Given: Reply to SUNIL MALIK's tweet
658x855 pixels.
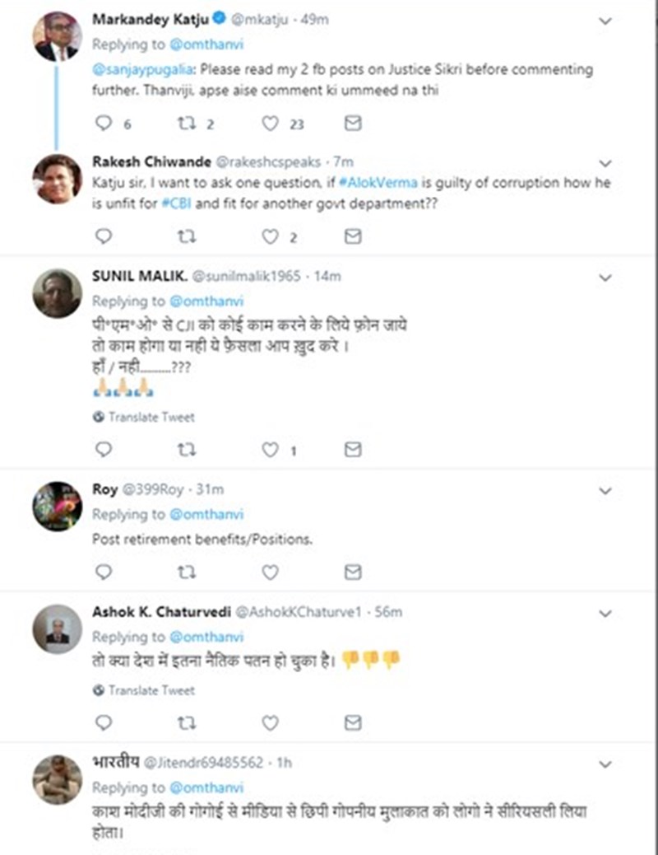Looking at the screenshot, I should pos(104,450).
